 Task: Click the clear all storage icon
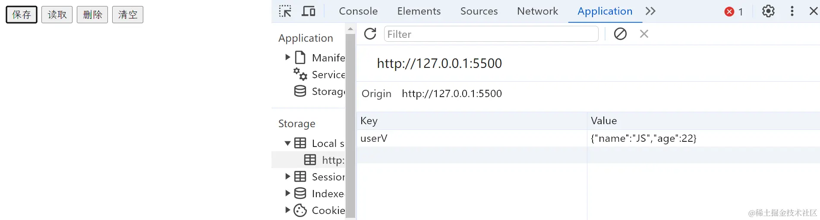click(620, 34)
